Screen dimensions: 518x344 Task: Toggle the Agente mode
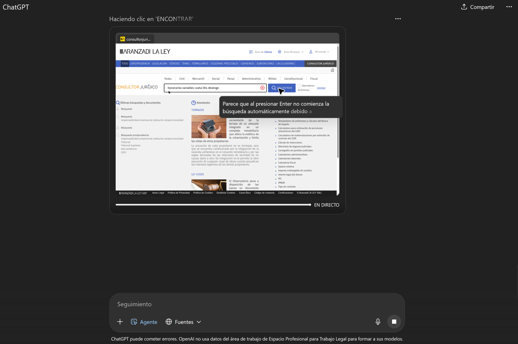144,322
